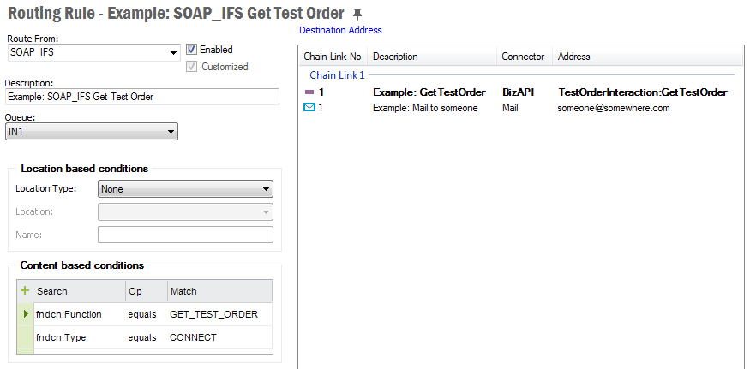Click the pin icon next to the title

pos(357,15)
